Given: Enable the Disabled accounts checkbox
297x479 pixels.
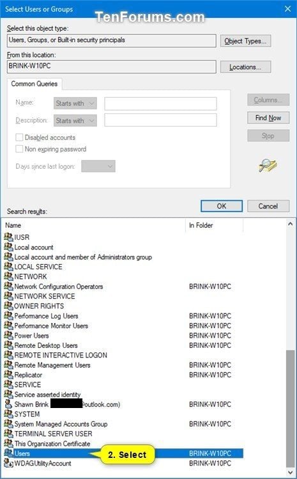Looking at the screenshot, I should 19,137.
